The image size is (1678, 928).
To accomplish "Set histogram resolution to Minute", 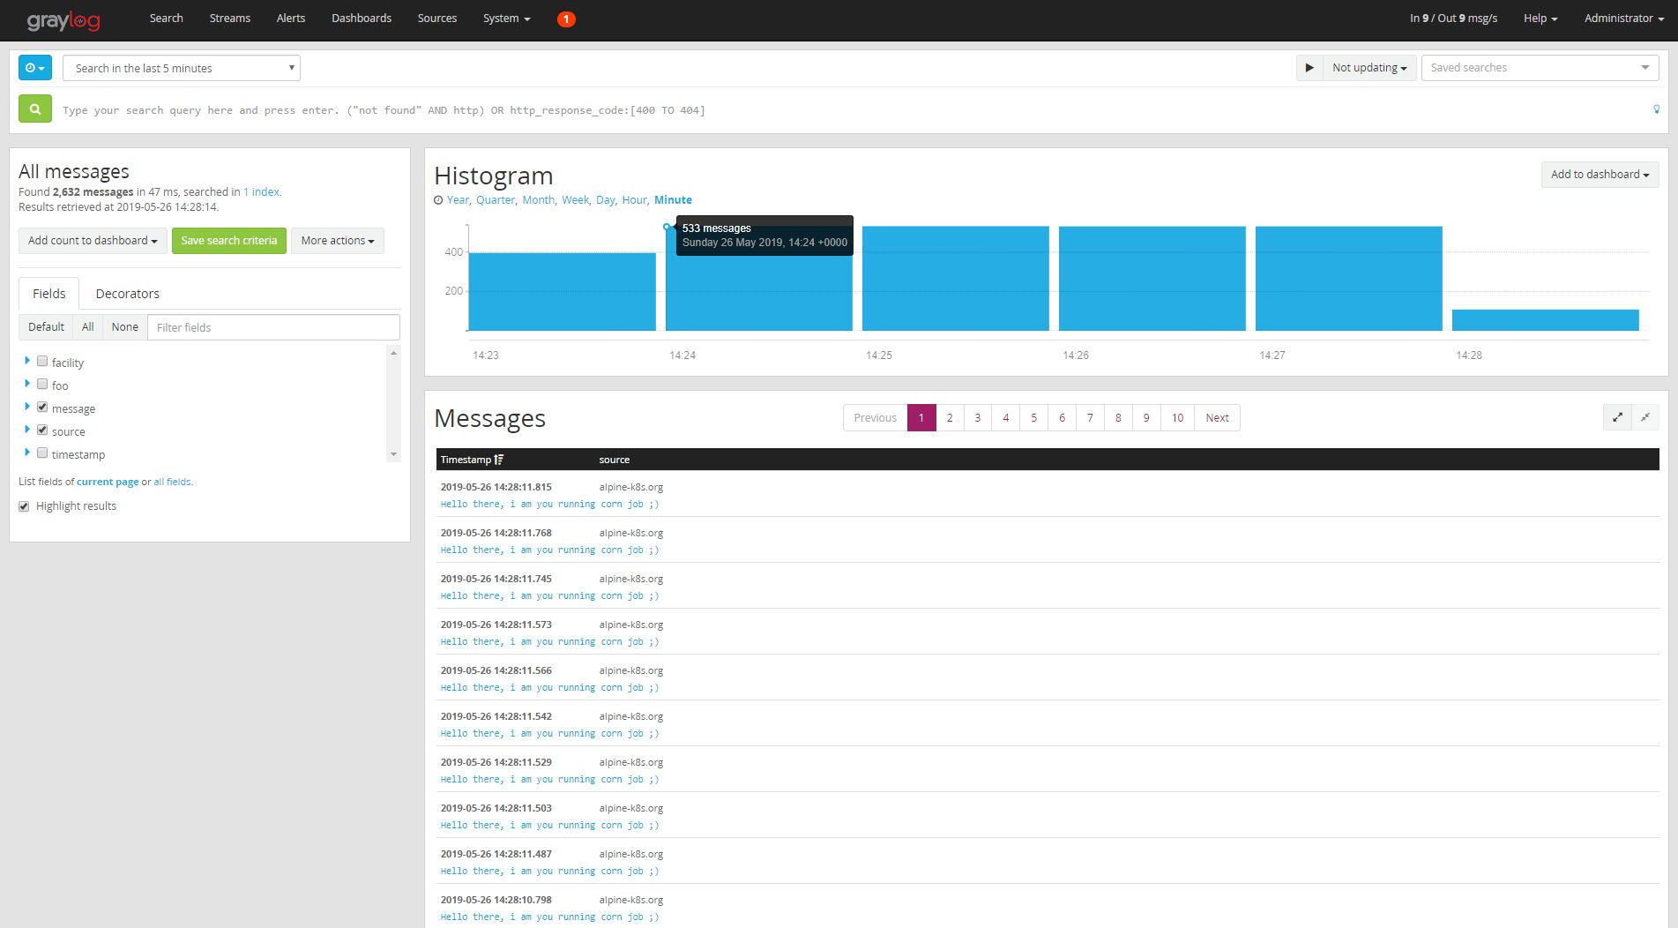I will pyautogui.click(x=673, y=200).
